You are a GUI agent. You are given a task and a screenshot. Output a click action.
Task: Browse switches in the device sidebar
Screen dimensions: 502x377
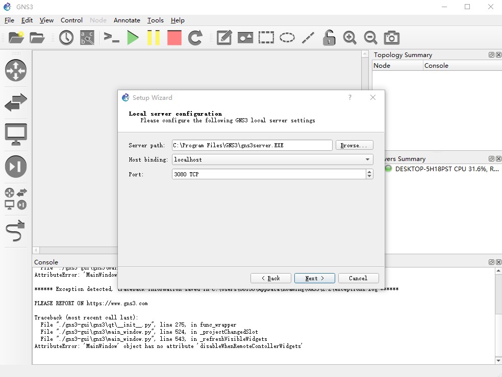click(x=16, y=102)
